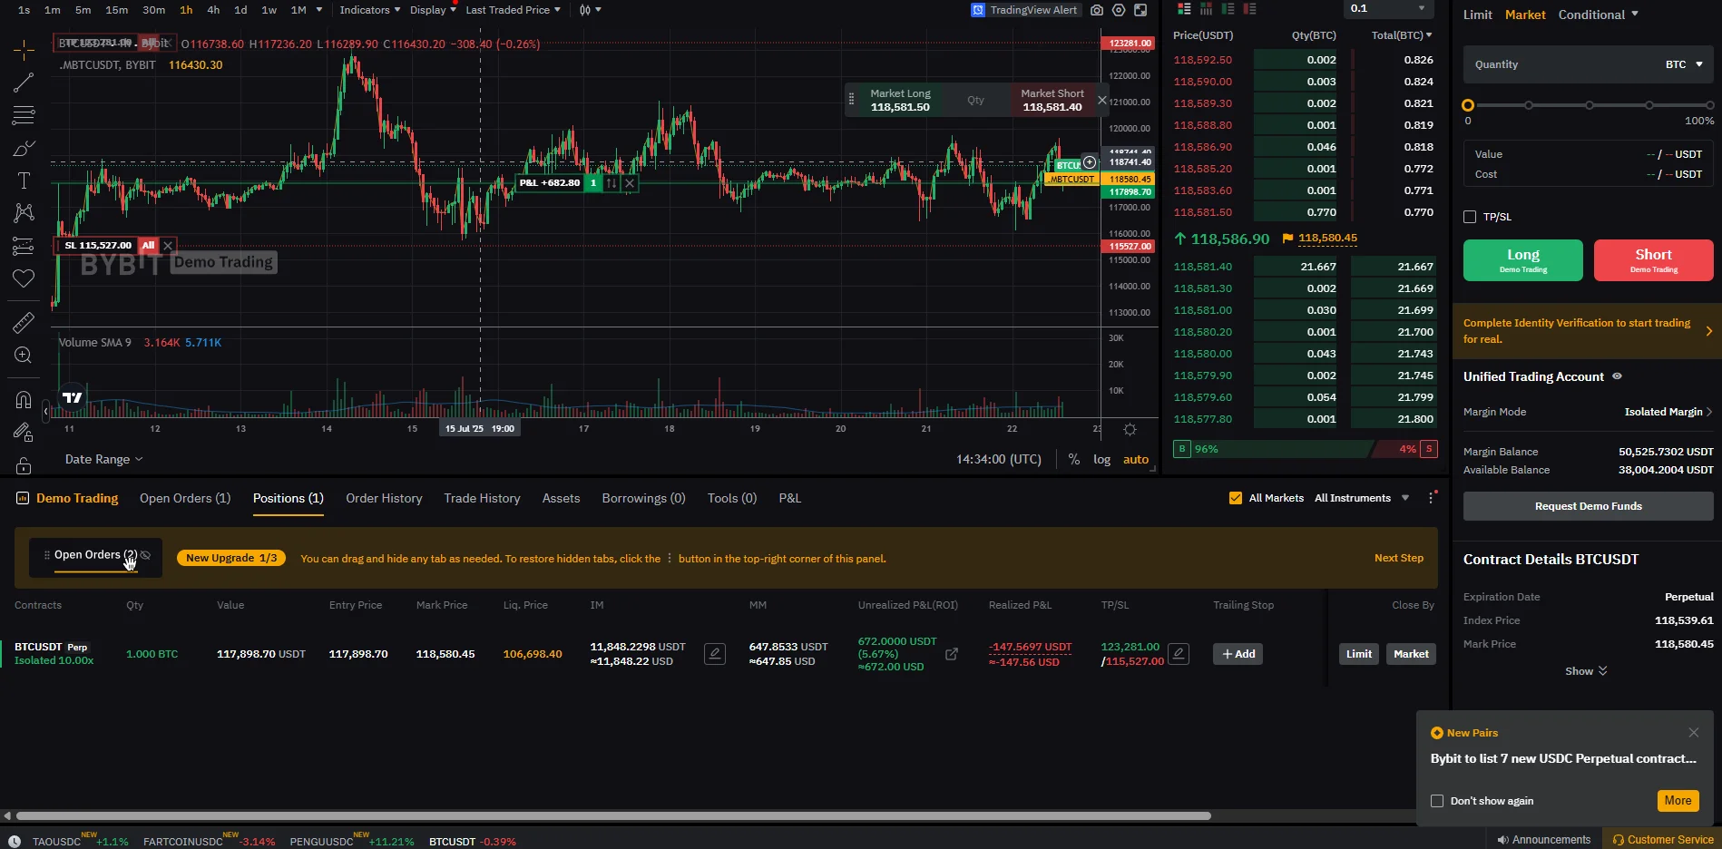Change the quantity unit BTC dropdown

click(1684, 64)
